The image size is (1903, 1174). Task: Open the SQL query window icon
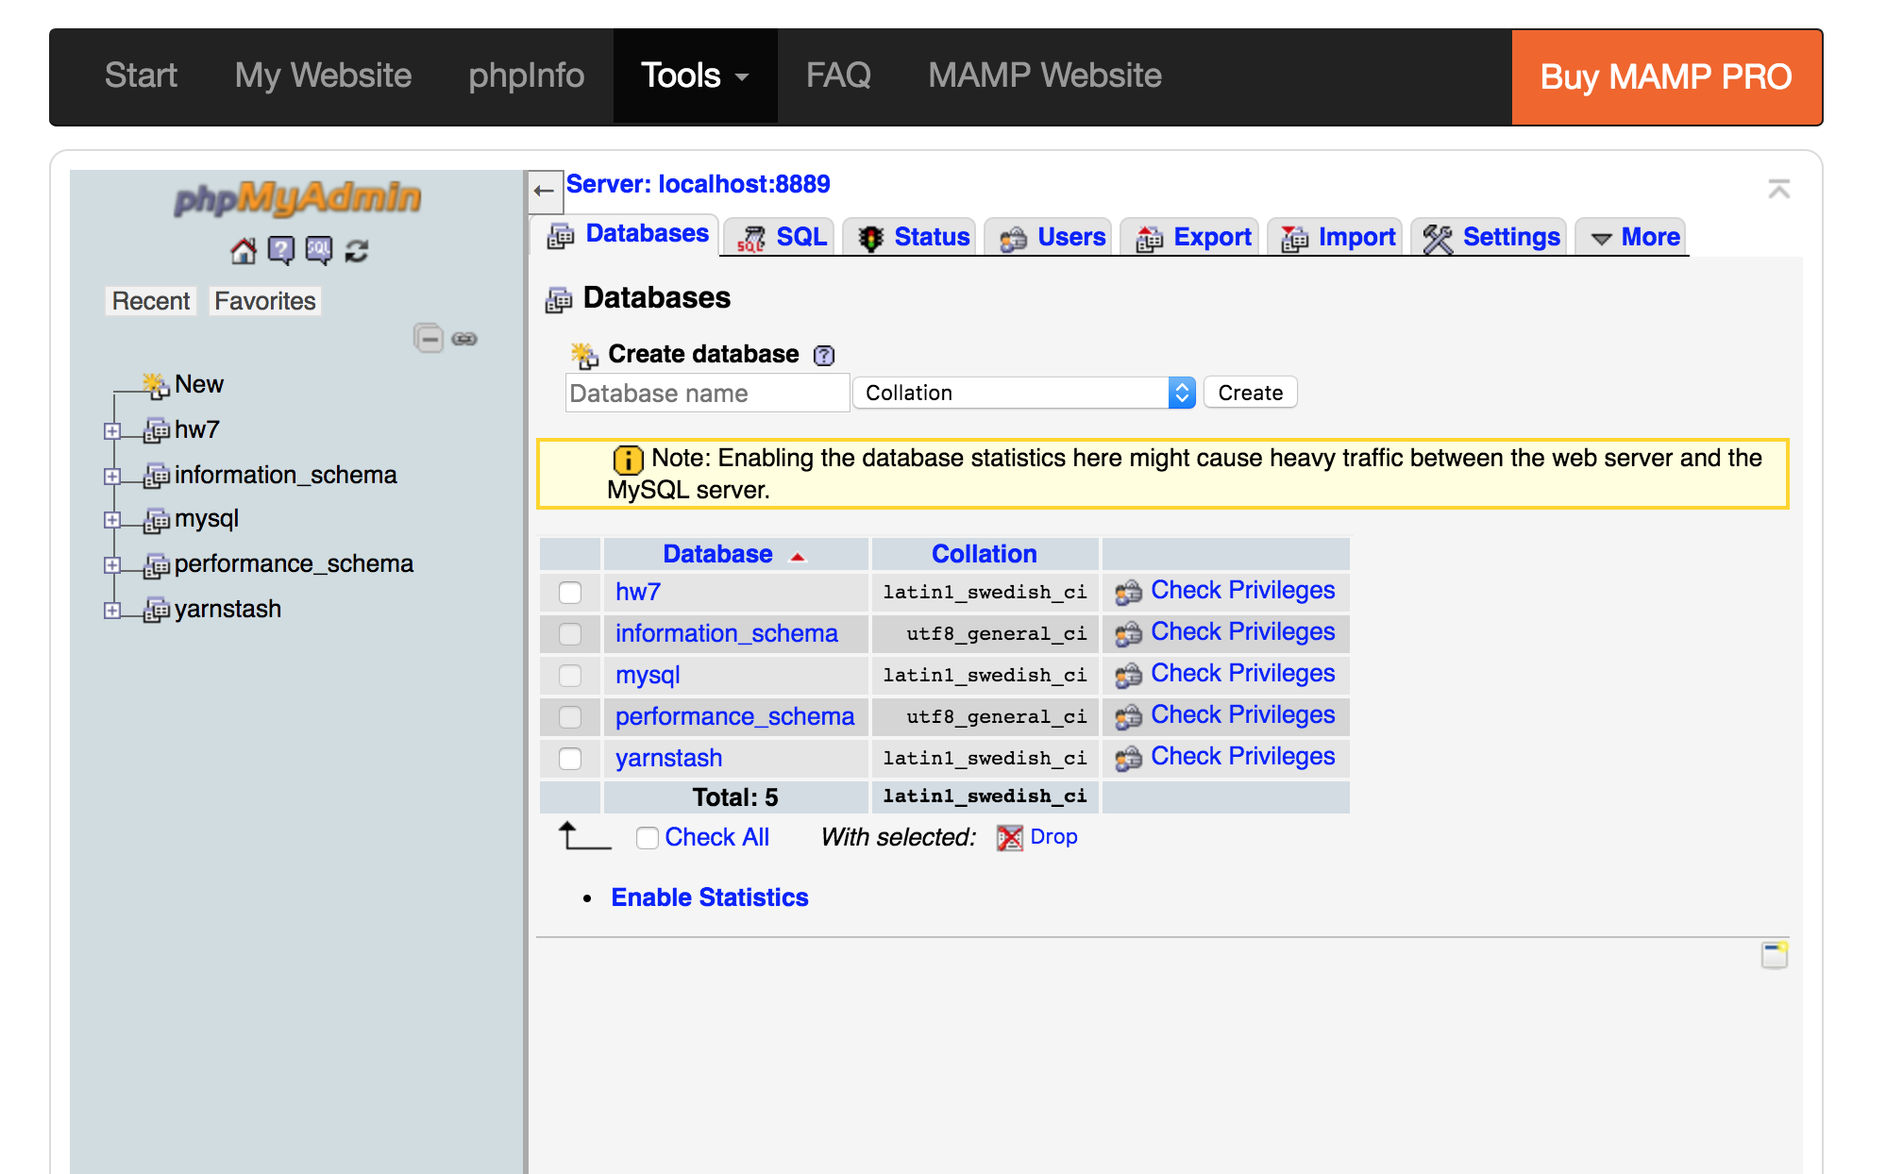pyautogui.click(x=319, y=250)
